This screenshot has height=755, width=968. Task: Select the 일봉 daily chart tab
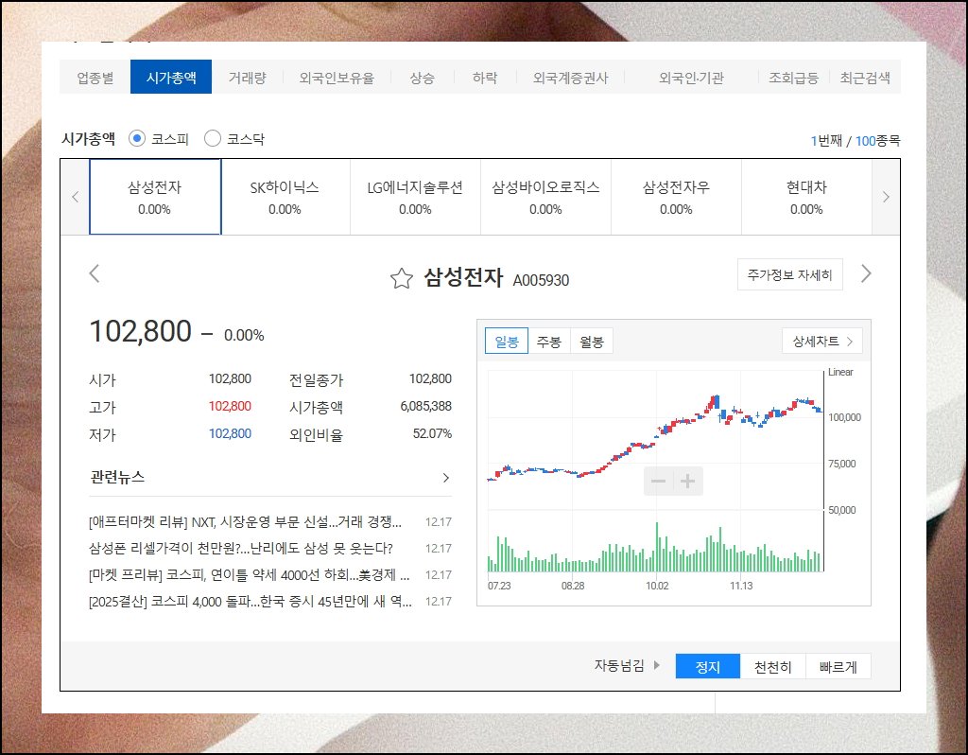507,341
